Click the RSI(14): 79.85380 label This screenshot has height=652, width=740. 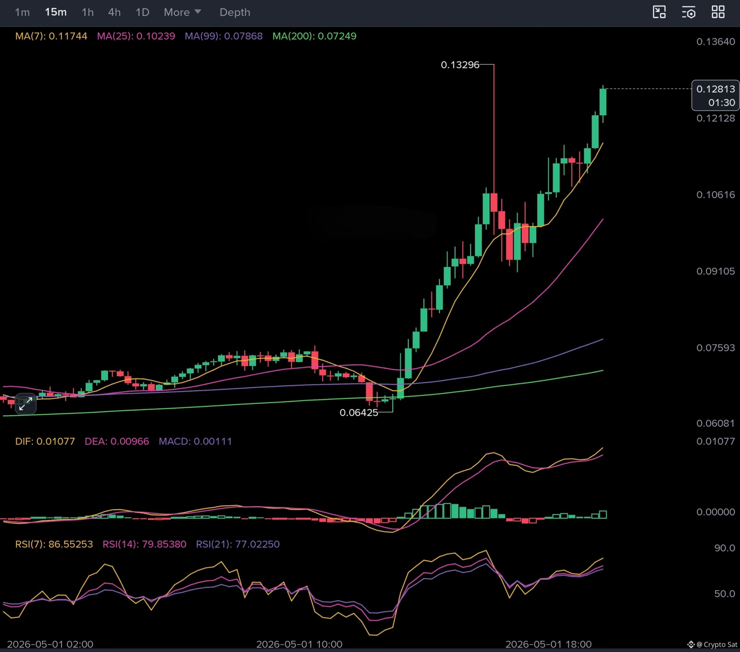click(144, 544)
